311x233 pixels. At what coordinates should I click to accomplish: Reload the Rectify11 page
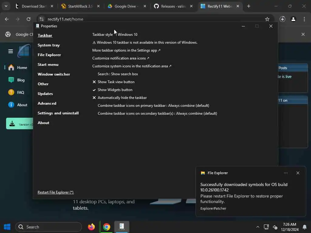click(x=29, y=19)
